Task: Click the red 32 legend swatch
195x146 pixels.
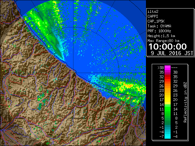Action: 168,77
